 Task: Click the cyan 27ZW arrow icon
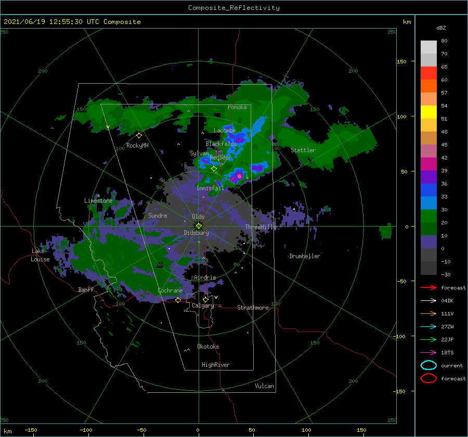(428, 327)
